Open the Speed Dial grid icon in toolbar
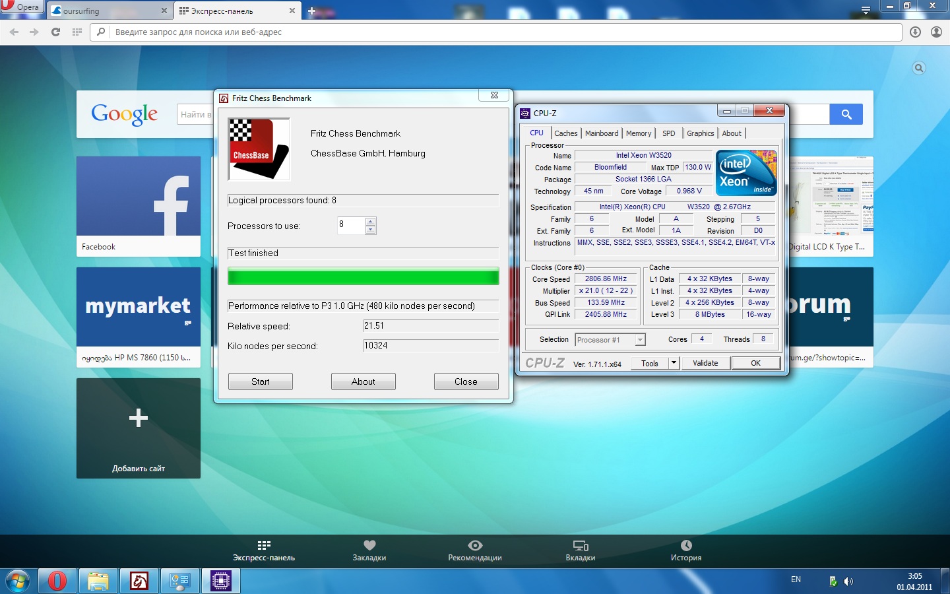 click(77, 32)
